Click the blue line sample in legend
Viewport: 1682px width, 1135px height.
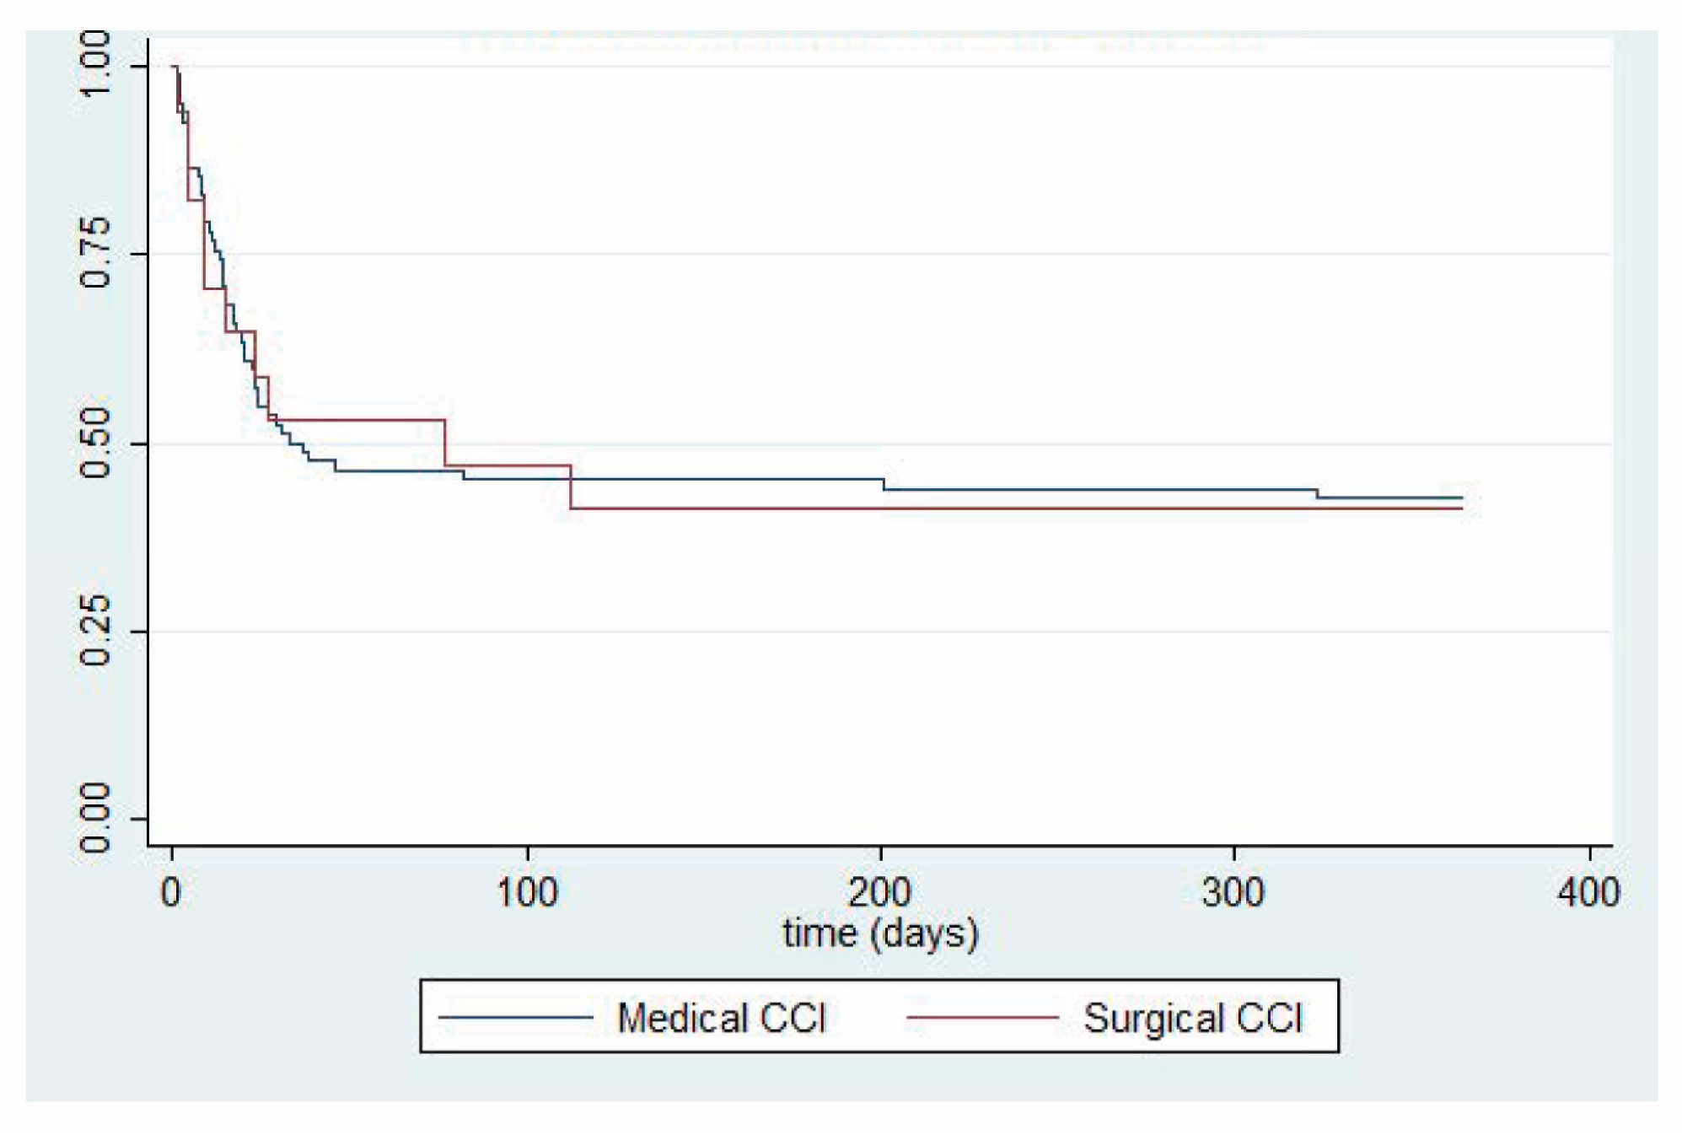(x=515, y=1018)
